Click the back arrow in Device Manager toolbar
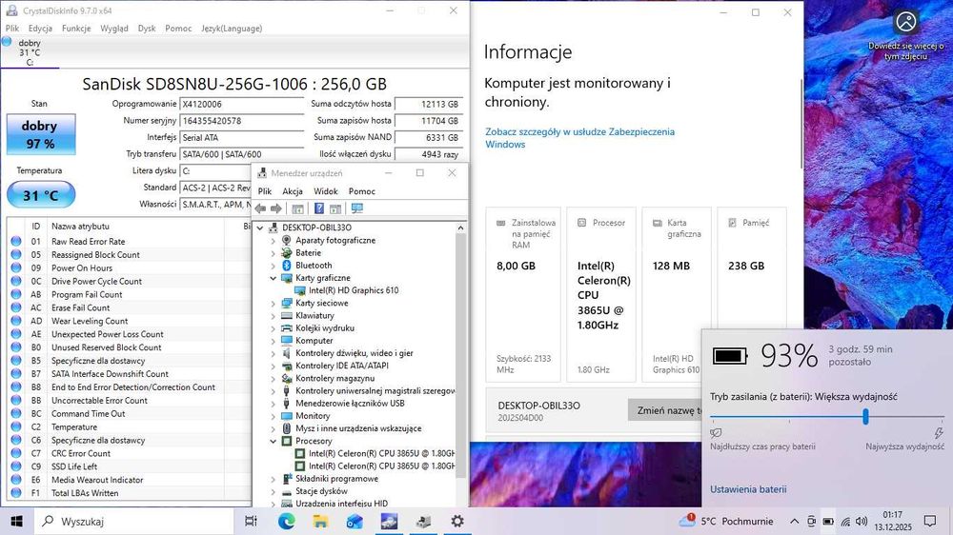This screenshot has height=535, width=953. click(x=261, y=208)
